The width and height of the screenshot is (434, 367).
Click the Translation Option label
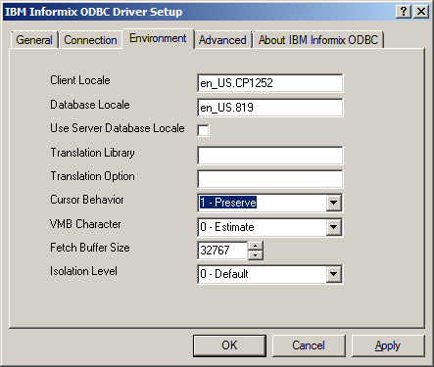(92, 176)
